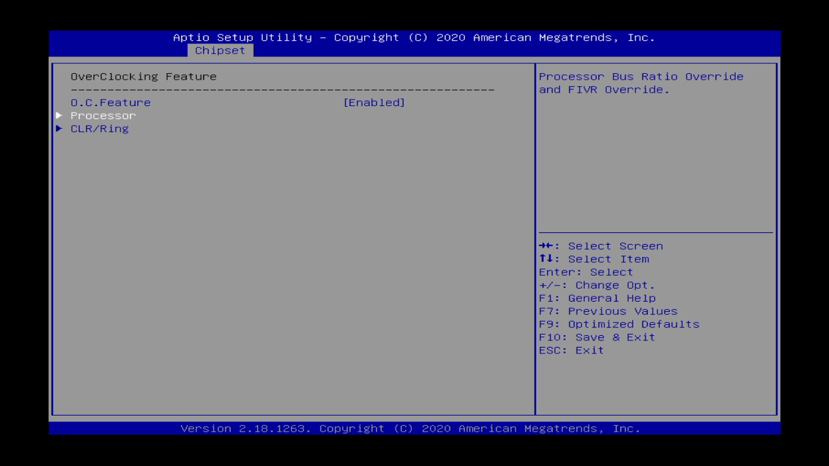The image size is (829, 466).
Task: Click the arrow beside Processor
Action: (59, 115)
